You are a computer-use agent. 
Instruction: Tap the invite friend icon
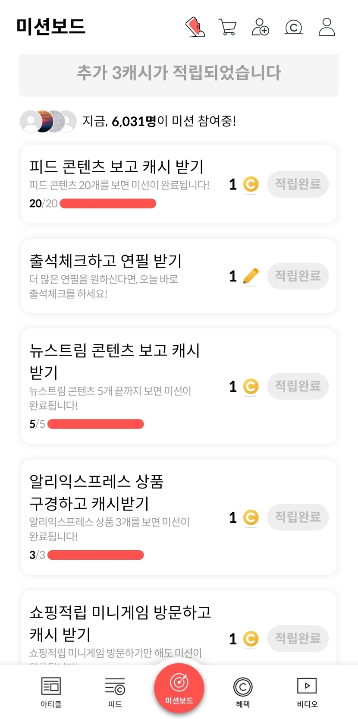[x=260, y=27]
